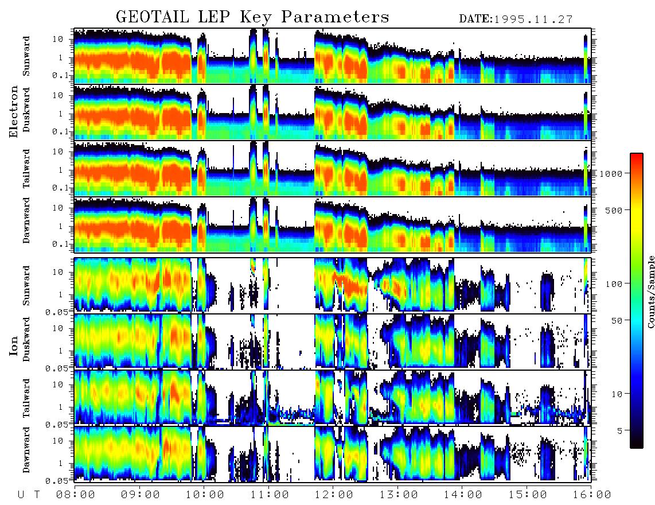Click the 15:00 time tick label

528,495
